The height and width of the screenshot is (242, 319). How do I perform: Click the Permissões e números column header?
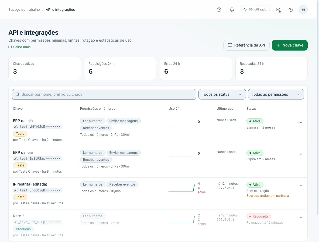97,109
